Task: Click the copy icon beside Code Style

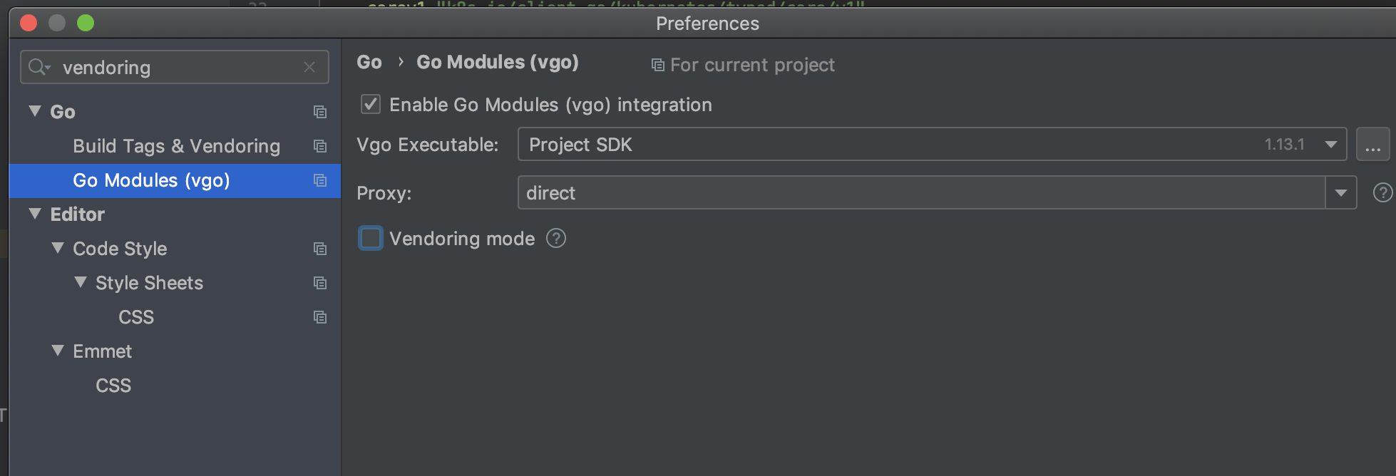Action: [319, 249]
